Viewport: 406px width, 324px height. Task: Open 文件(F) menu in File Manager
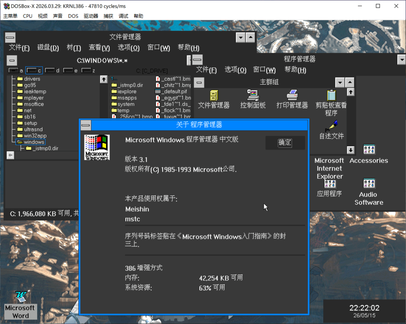[x=19, y=48]
